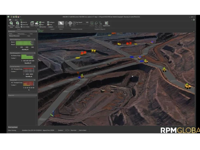Open the Tasks dashboard tab
Image resolution: width=200 pixels, height=150 pixels.
tap(29, 36)
